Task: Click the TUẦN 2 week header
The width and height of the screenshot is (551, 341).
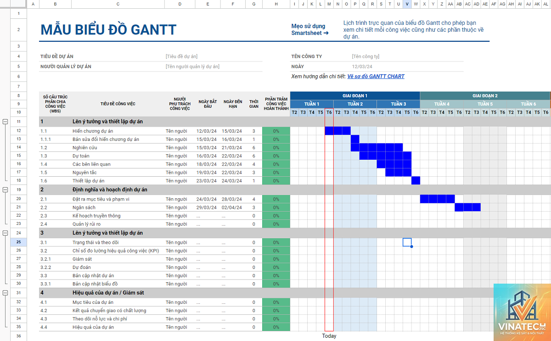Action: [355, 104]
